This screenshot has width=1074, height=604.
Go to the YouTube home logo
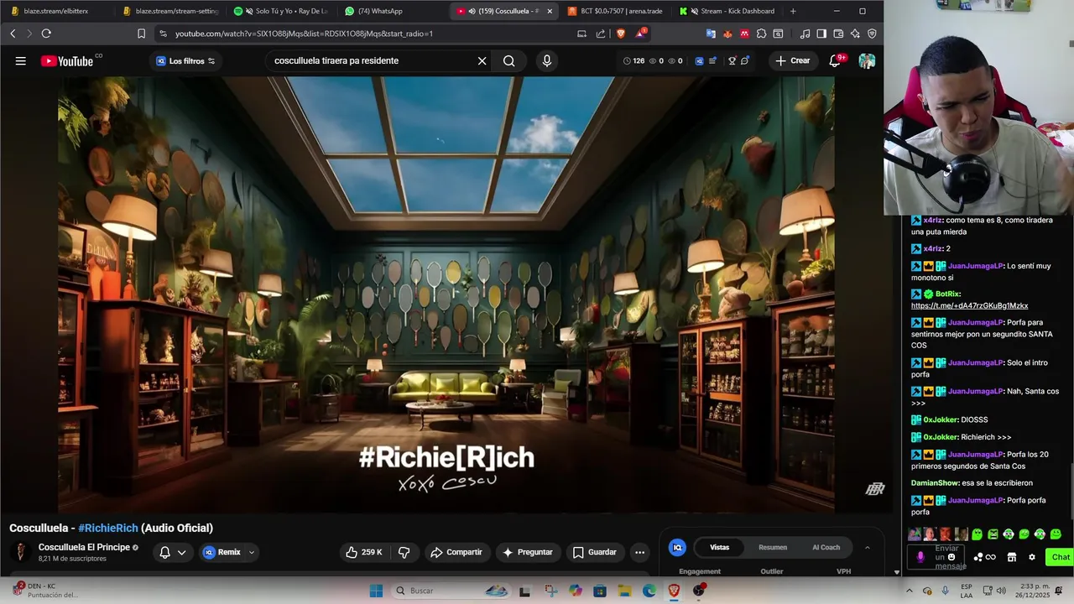[x=67, y=60]
